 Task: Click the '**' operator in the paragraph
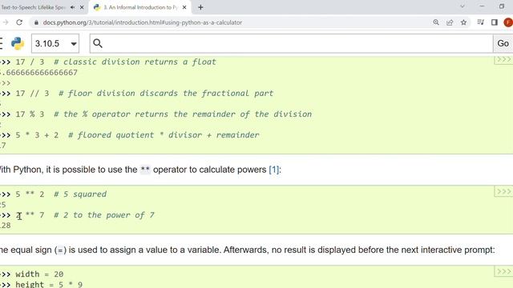coord(145,170)
